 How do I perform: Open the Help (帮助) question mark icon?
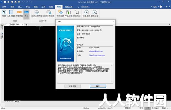coord(4,13)
